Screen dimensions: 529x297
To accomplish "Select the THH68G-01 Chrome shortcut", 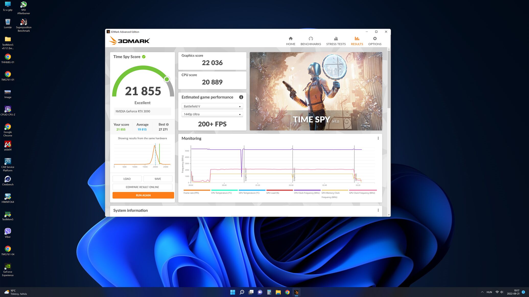I will [x=8, y=59].
